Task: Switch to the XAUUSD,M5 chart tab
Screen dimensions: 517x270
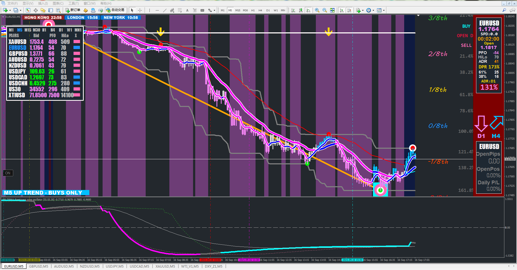Action: point(165,266)
